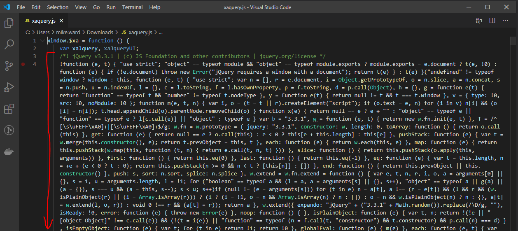The image size is (518, 231).
Task: Open the File menu
Action: click(x=21, y=7)
